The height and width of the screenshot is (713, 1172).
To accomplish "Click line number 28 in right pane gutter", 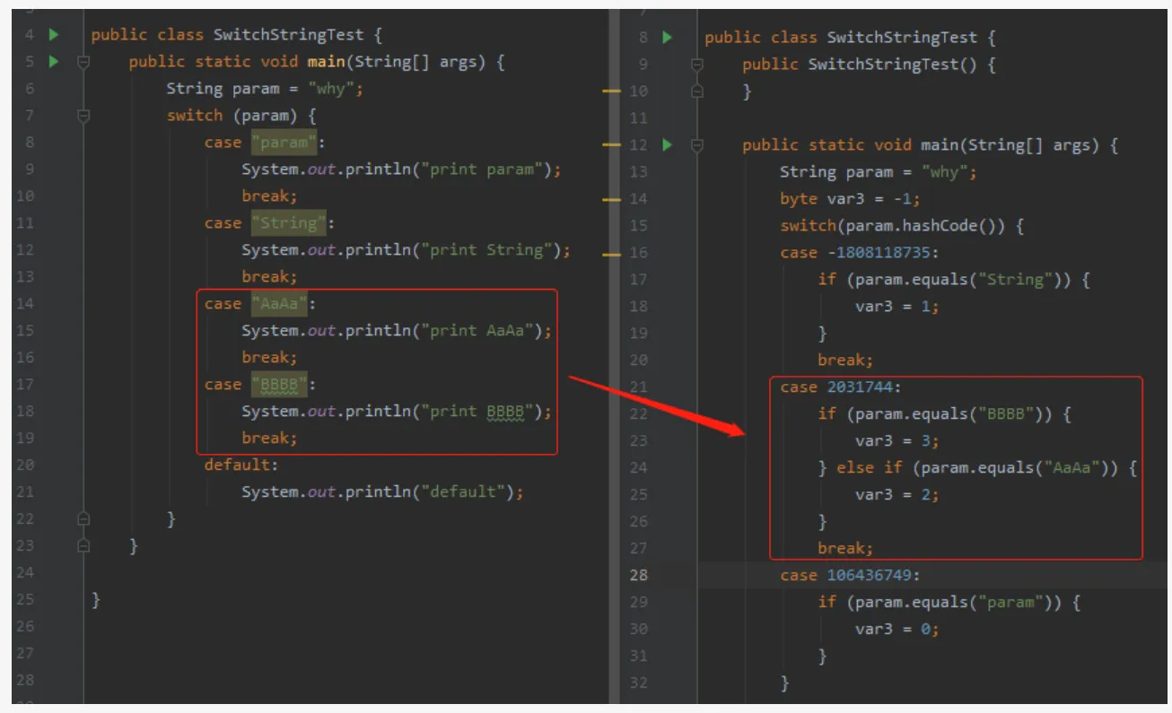I will 638,575.
